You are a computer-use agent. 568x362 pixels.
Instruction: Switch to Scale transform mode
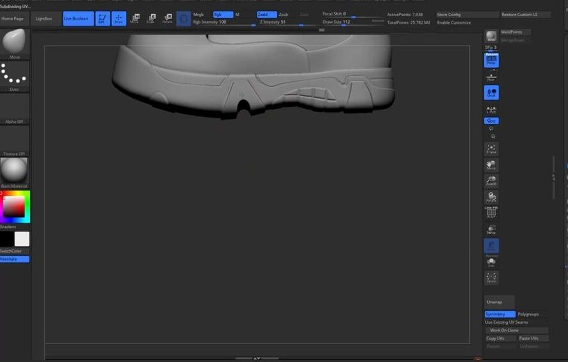point(150,19)
